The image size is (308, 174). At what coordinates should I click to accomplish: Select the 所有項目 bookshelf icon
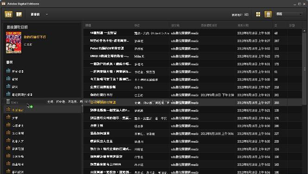(x=8, y=71)
